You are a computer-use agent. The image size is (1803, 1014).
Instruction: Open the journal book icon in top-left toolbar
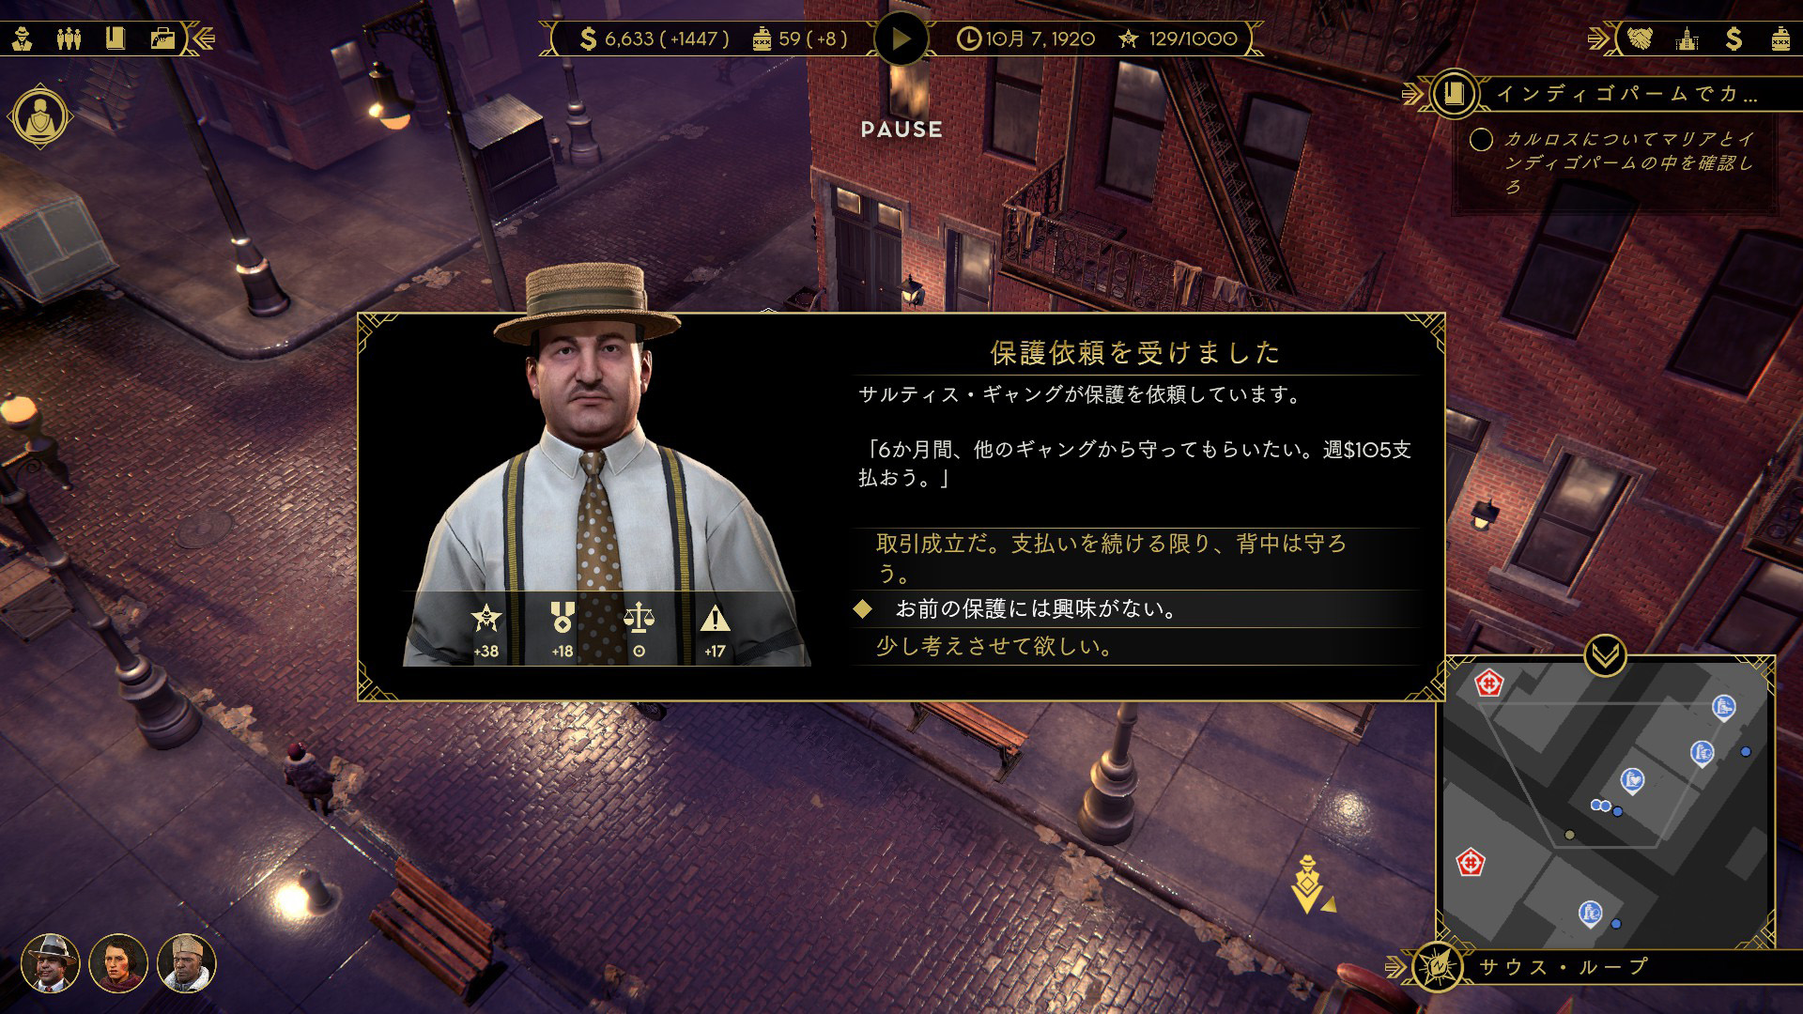point(116,38)
